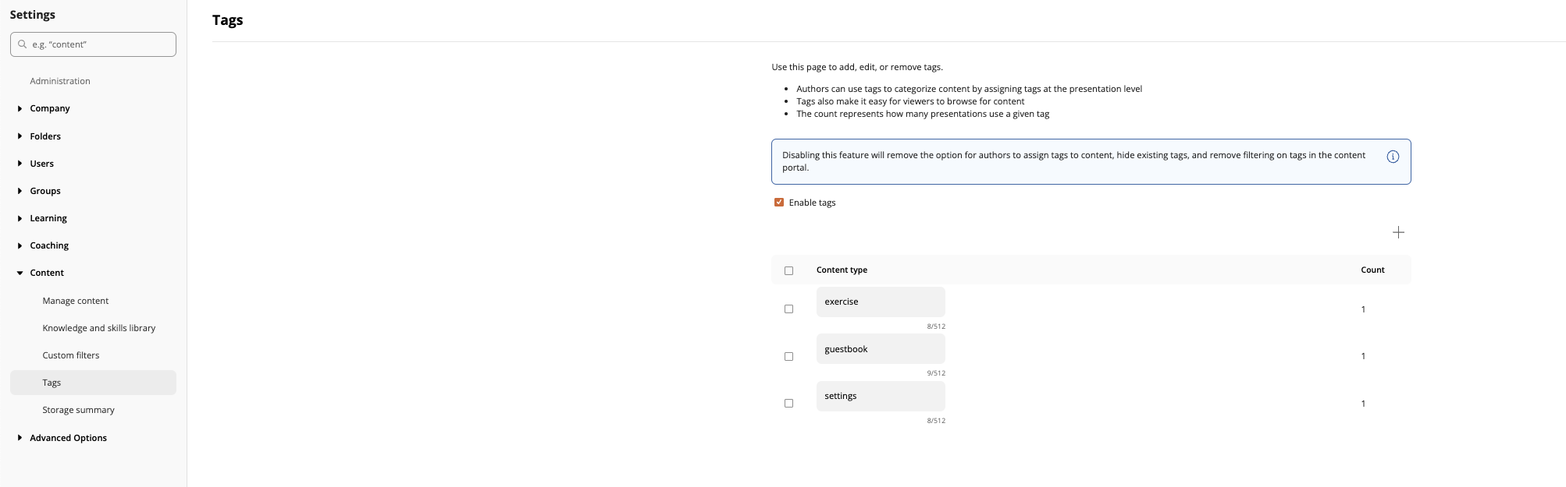Tick the checkbox for exercise tag
Image resolution: width=1566 pixels, height=487 pixels.
(788, 309)
